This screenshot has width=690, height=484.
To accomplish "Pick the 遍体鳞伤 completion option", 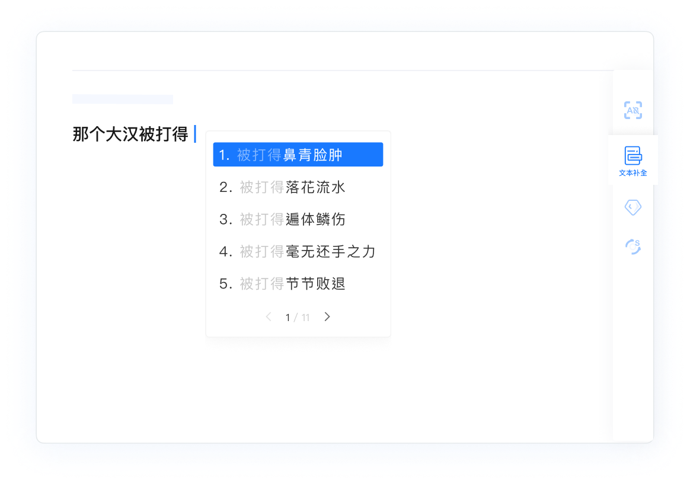I will 298,219.
